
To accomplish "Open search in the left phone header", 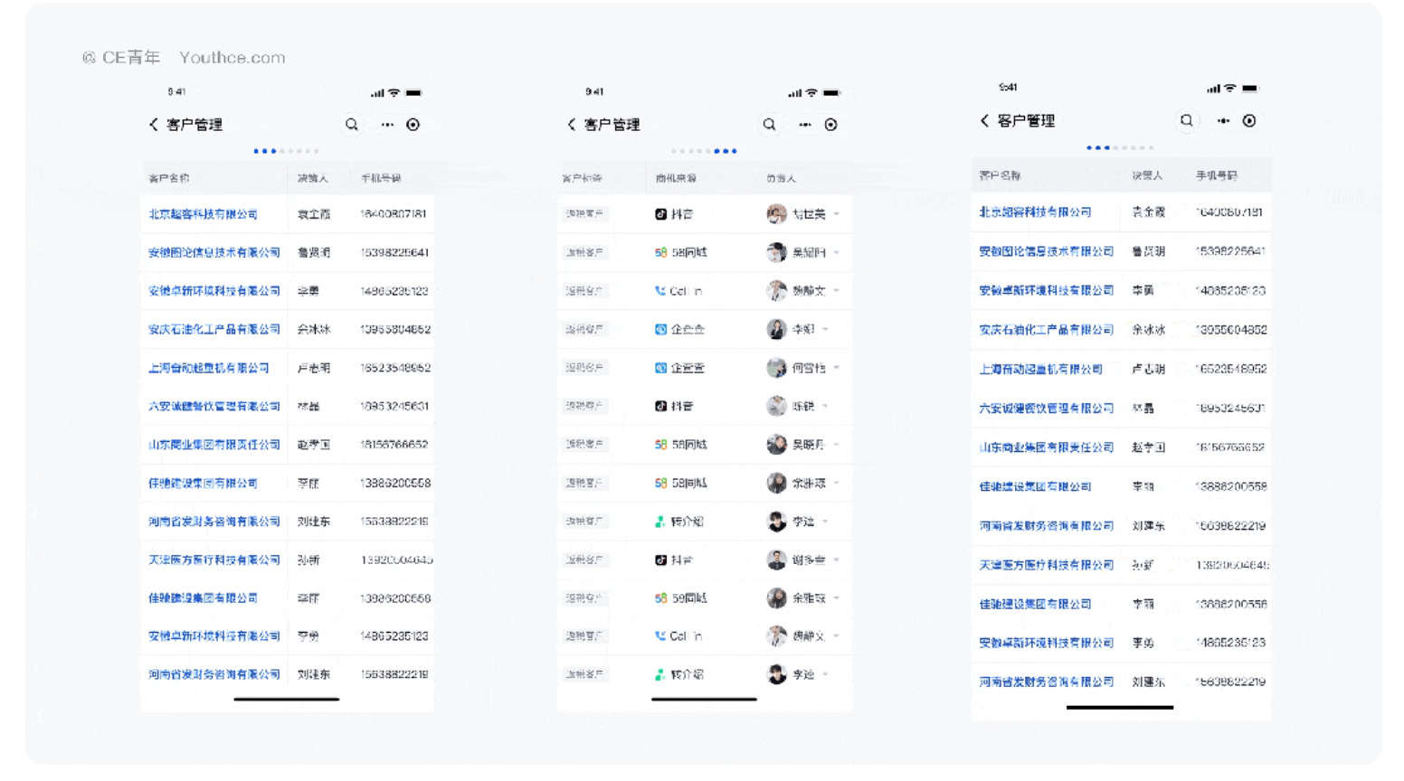I will click(352, 125).
